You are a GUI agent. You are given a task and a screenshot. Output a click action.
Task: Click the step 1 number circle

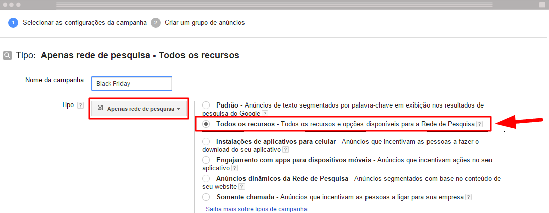point(13,23)
